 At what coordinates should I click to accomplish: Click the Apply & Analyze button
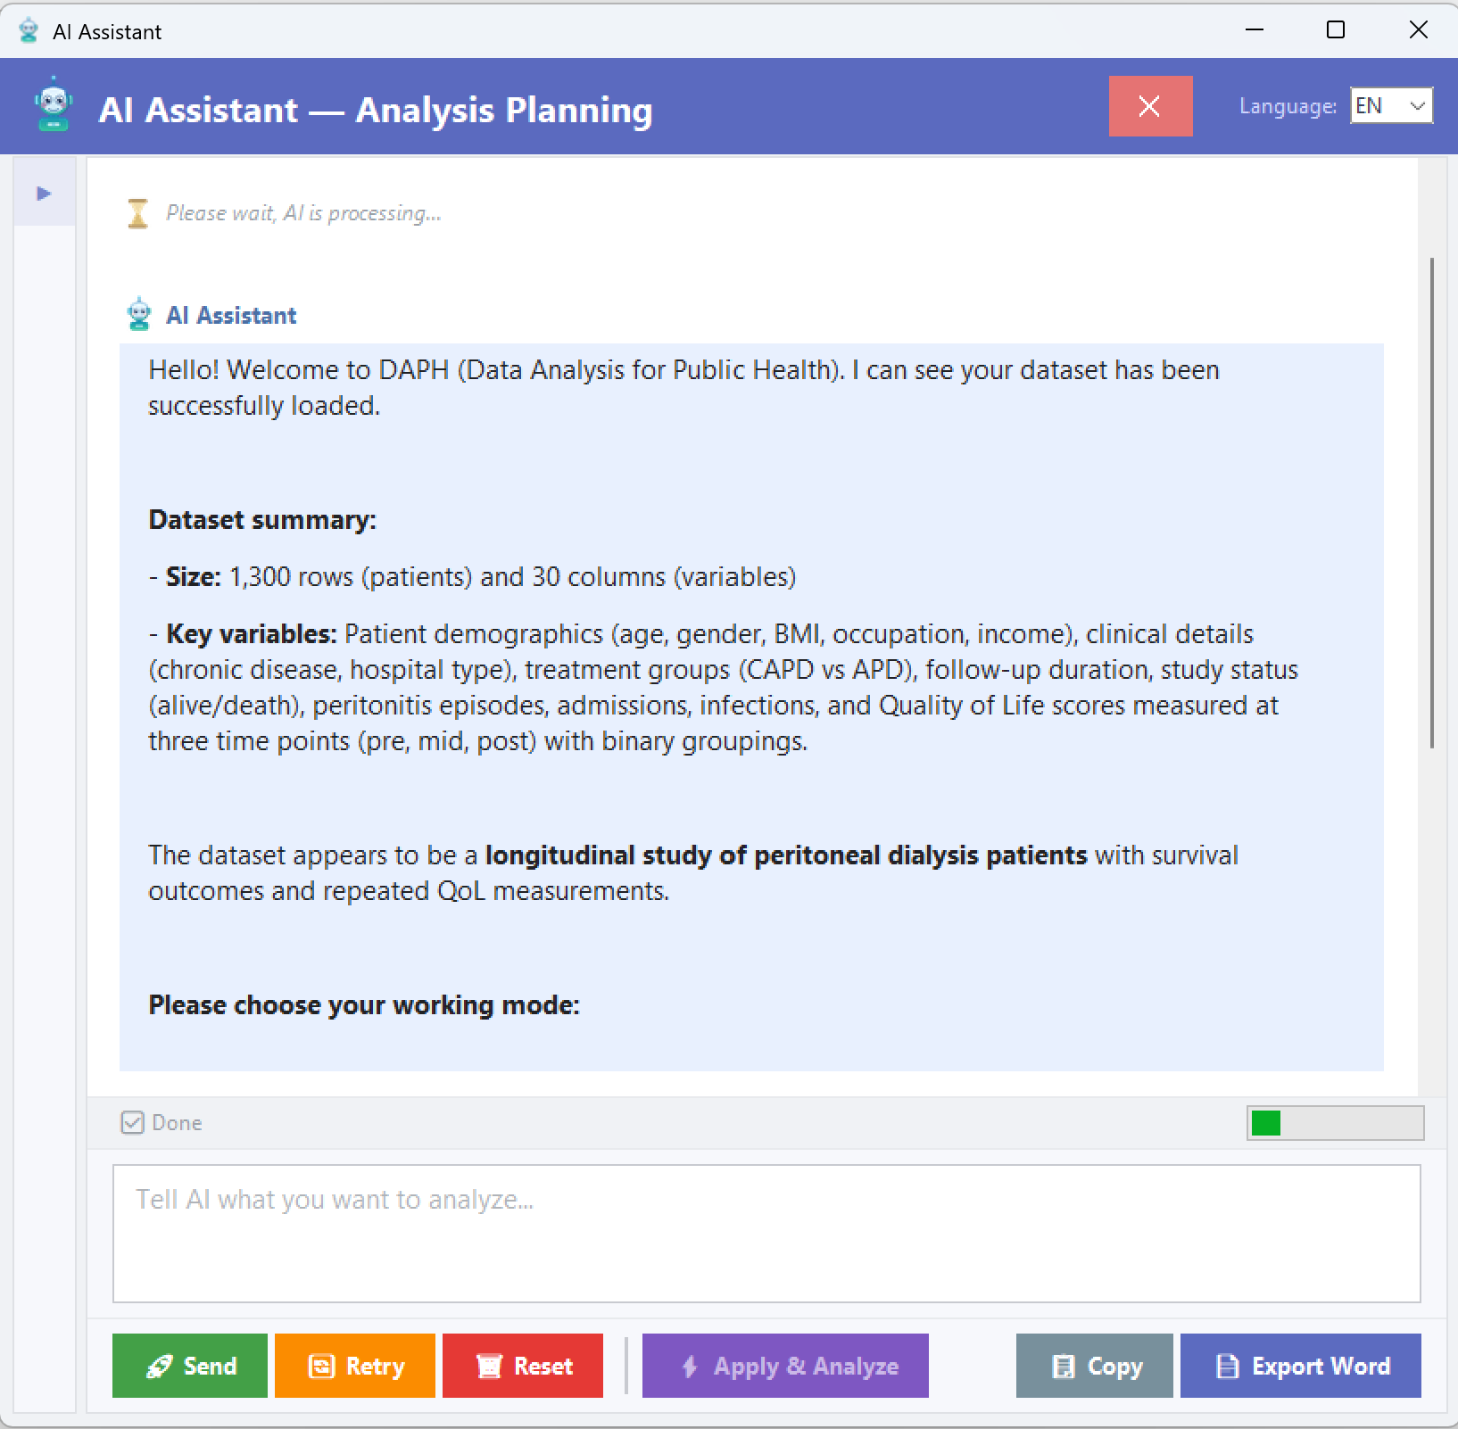(785, 1366)
